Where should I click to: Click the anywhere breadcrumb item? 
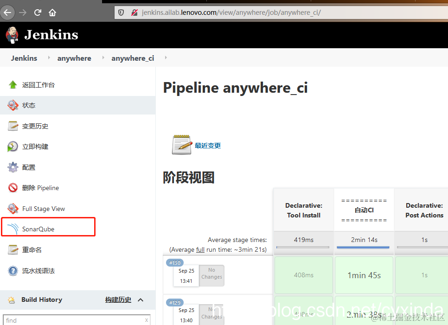74,58
